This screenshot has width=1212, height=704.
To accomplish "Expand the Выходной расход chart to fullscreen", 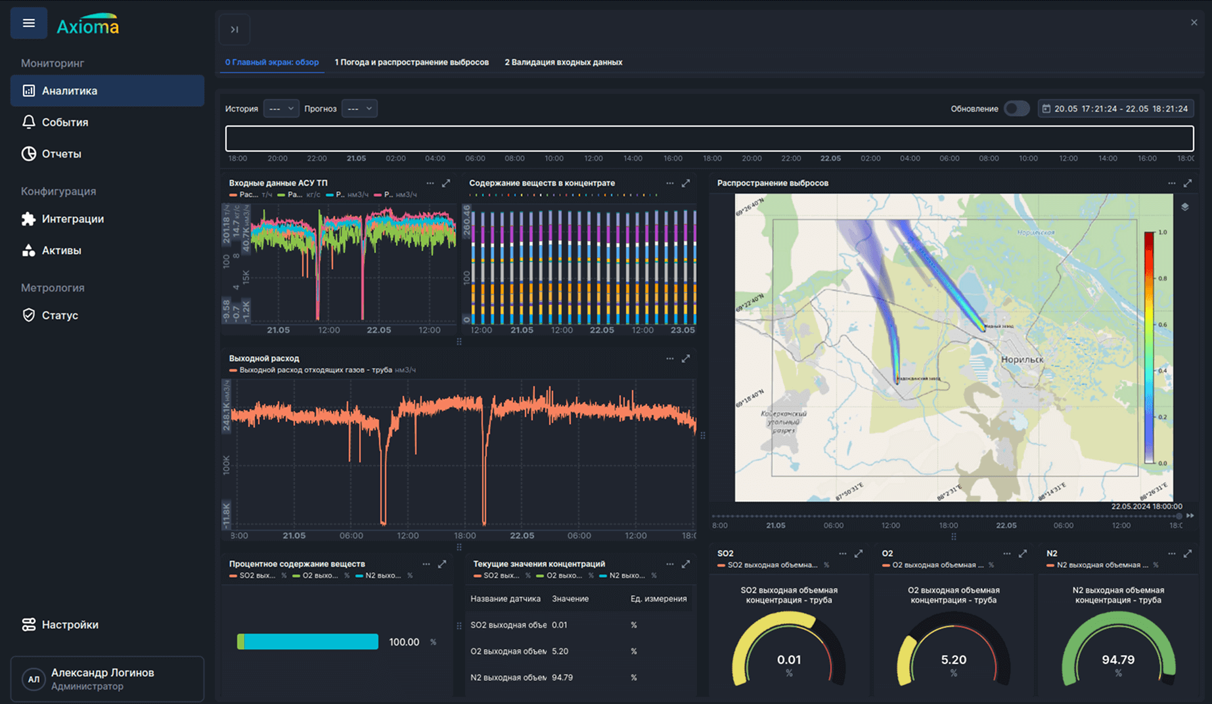I will (686, 359).
